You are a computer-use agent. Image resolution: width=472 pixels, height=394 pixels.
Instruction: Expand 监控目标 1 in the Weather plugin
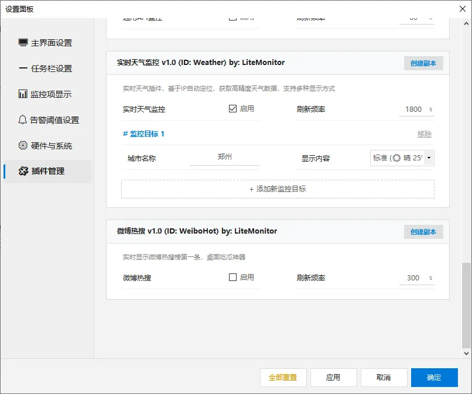[x=145, y=133]
